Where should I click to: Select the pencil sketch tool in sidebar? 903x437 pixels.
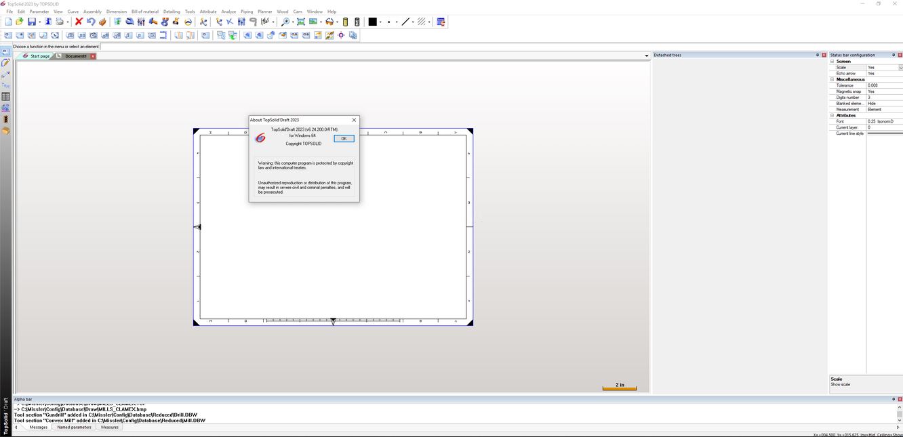pyautogui.click(x=5, y=62)
